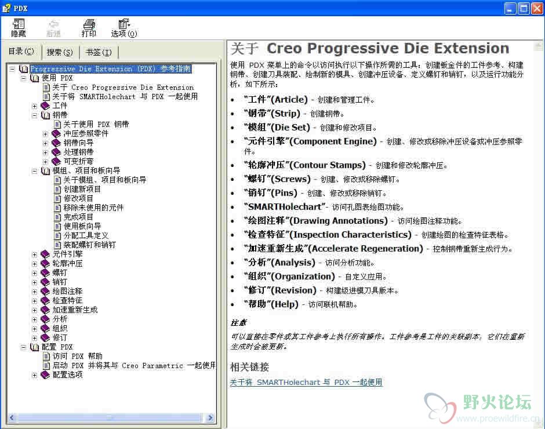Expand the 处理钢带 node
The height and width of the screenshot is (429, 545).
pos(45,152)
